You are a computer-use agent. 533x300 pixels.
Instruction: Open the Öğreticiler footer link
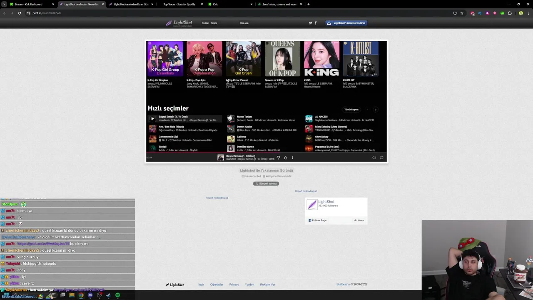coord(217,285)
